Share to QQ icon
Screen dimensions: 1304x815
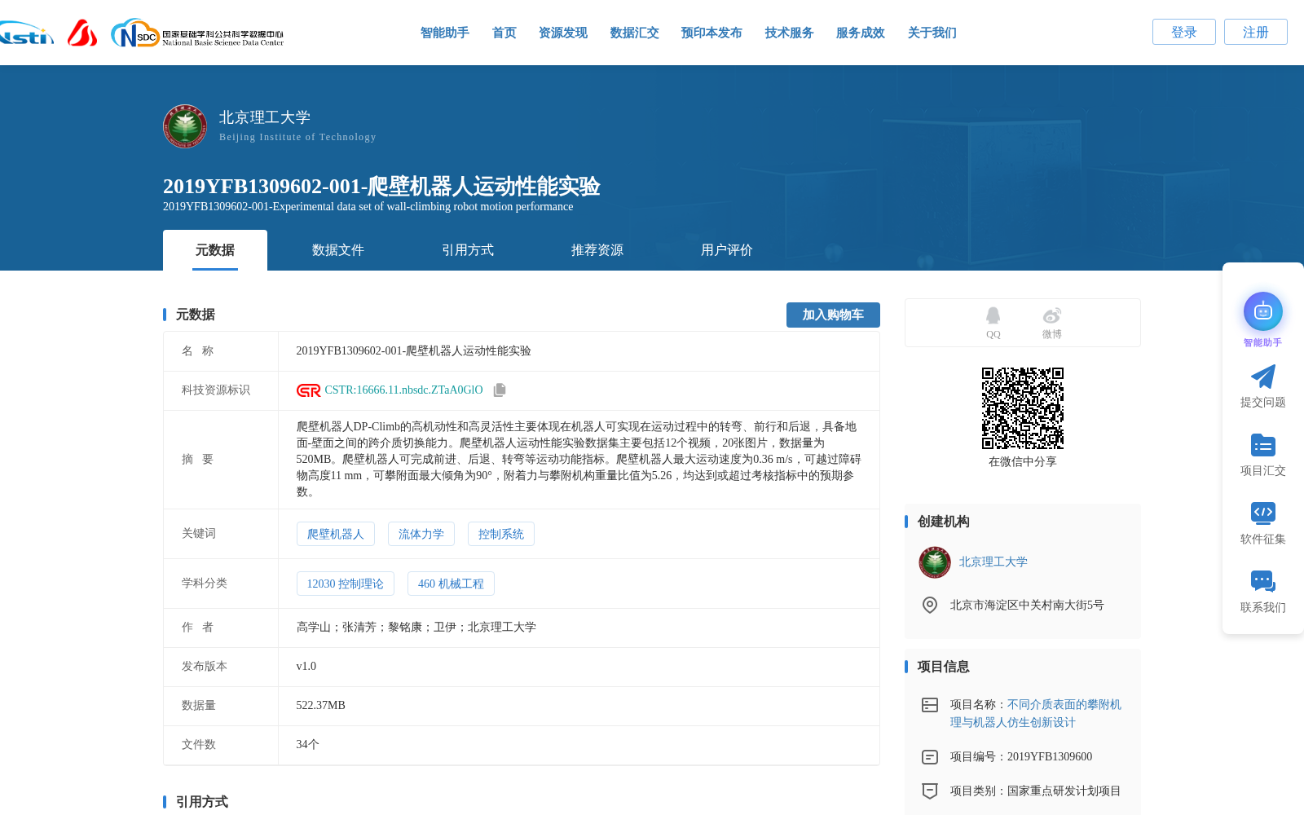click(993, 315)
